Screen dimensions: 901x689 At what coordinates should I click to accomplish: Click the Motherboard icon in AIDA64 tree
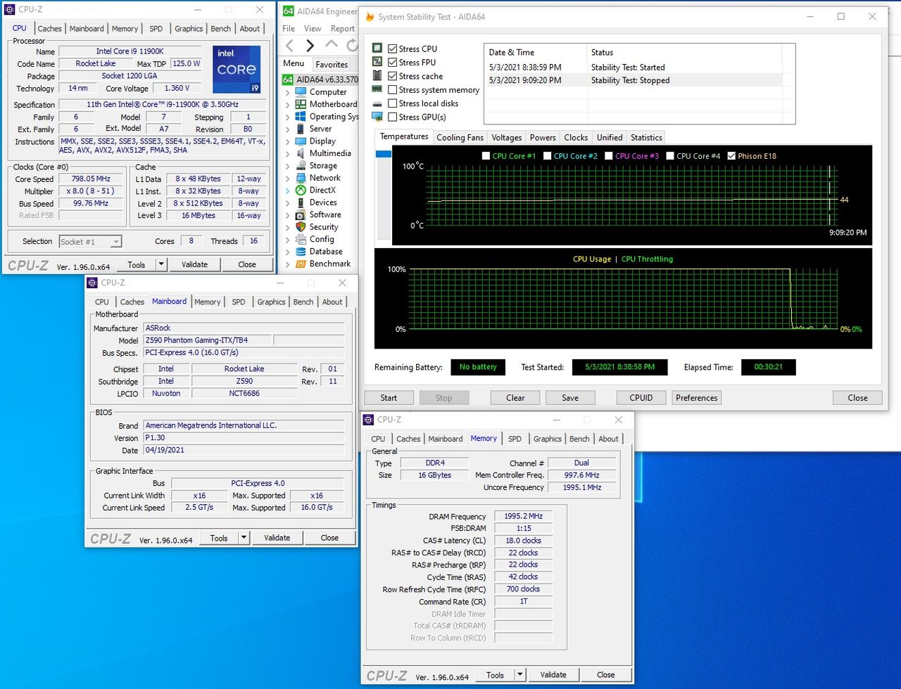pyautogui.click(x=301, y=104)
